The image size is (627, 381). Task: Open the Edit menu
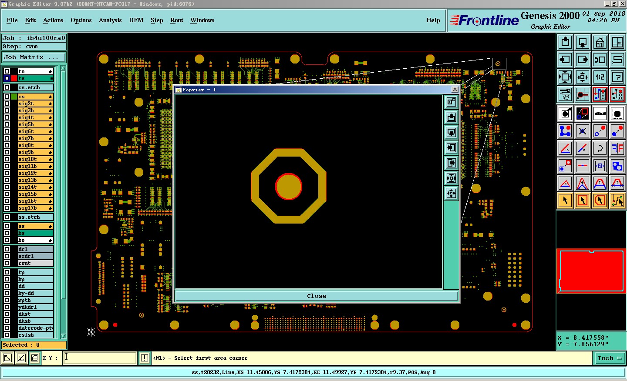click(30, 20)
